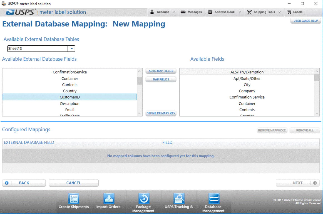Click the Map Fields button

point(161,80)
